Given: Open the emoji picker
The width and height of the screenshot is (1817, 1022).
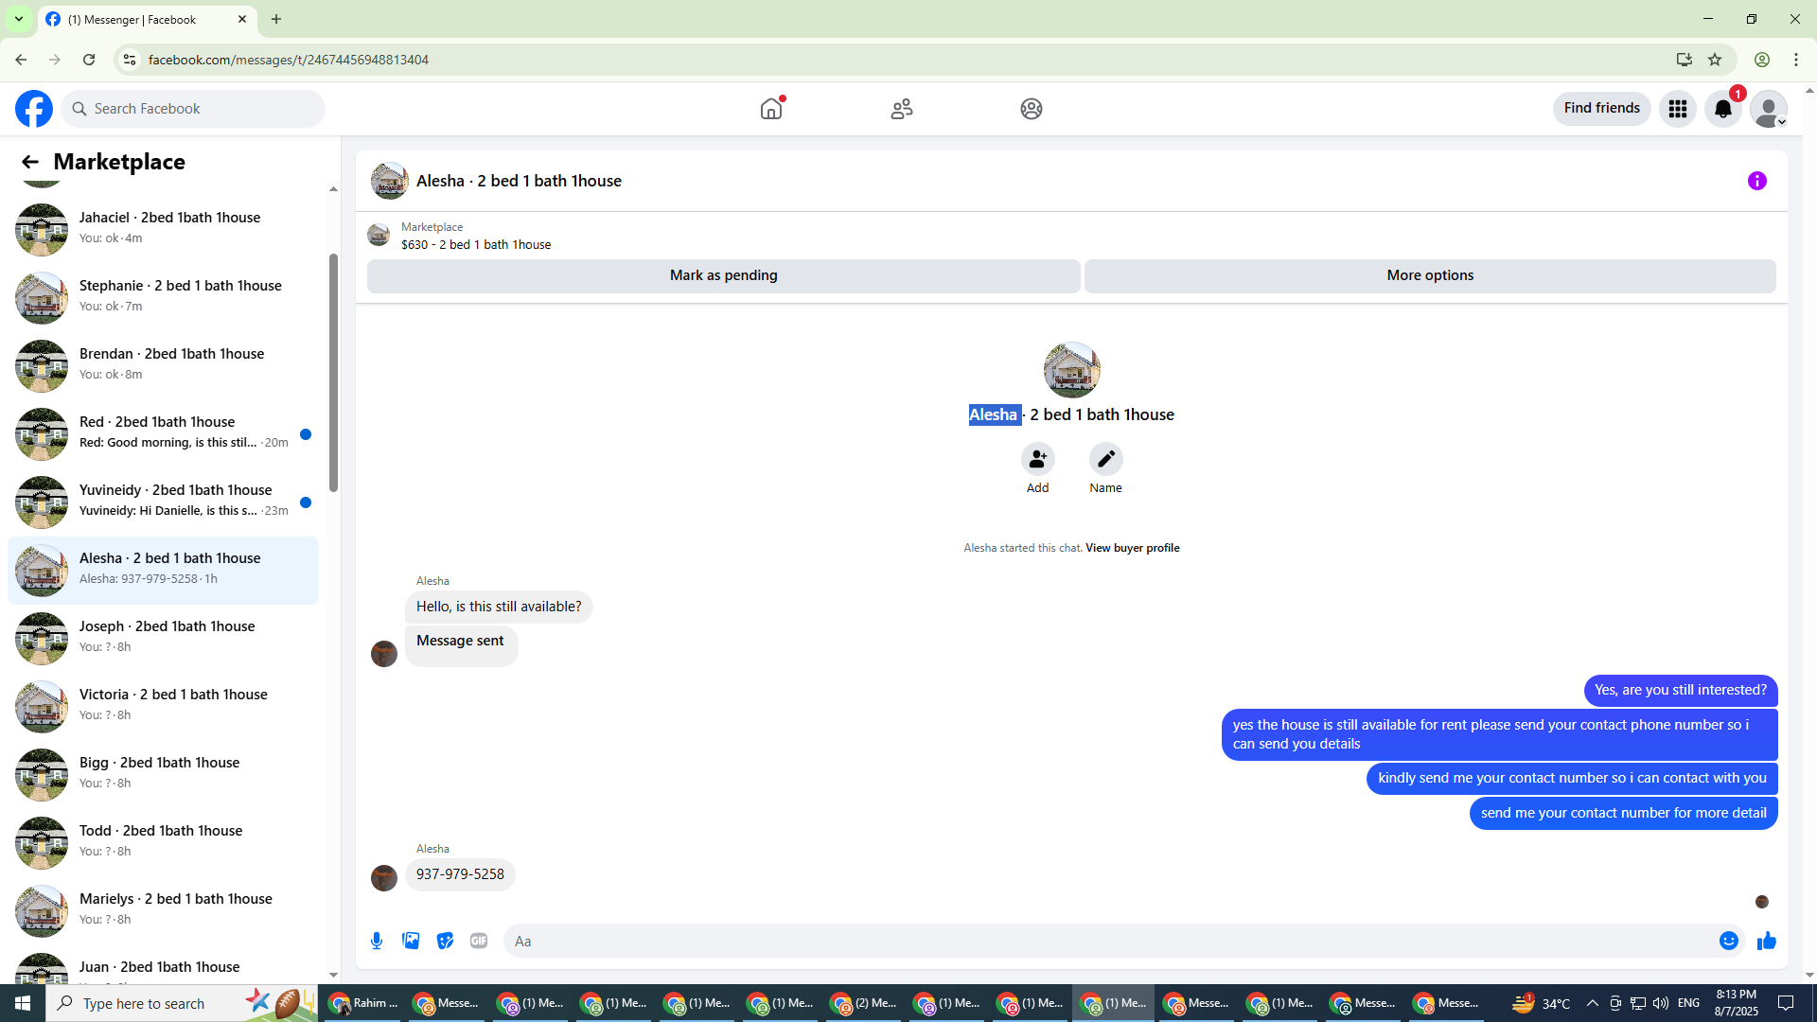Looking at the screenshot, I should pos(1729,941).
